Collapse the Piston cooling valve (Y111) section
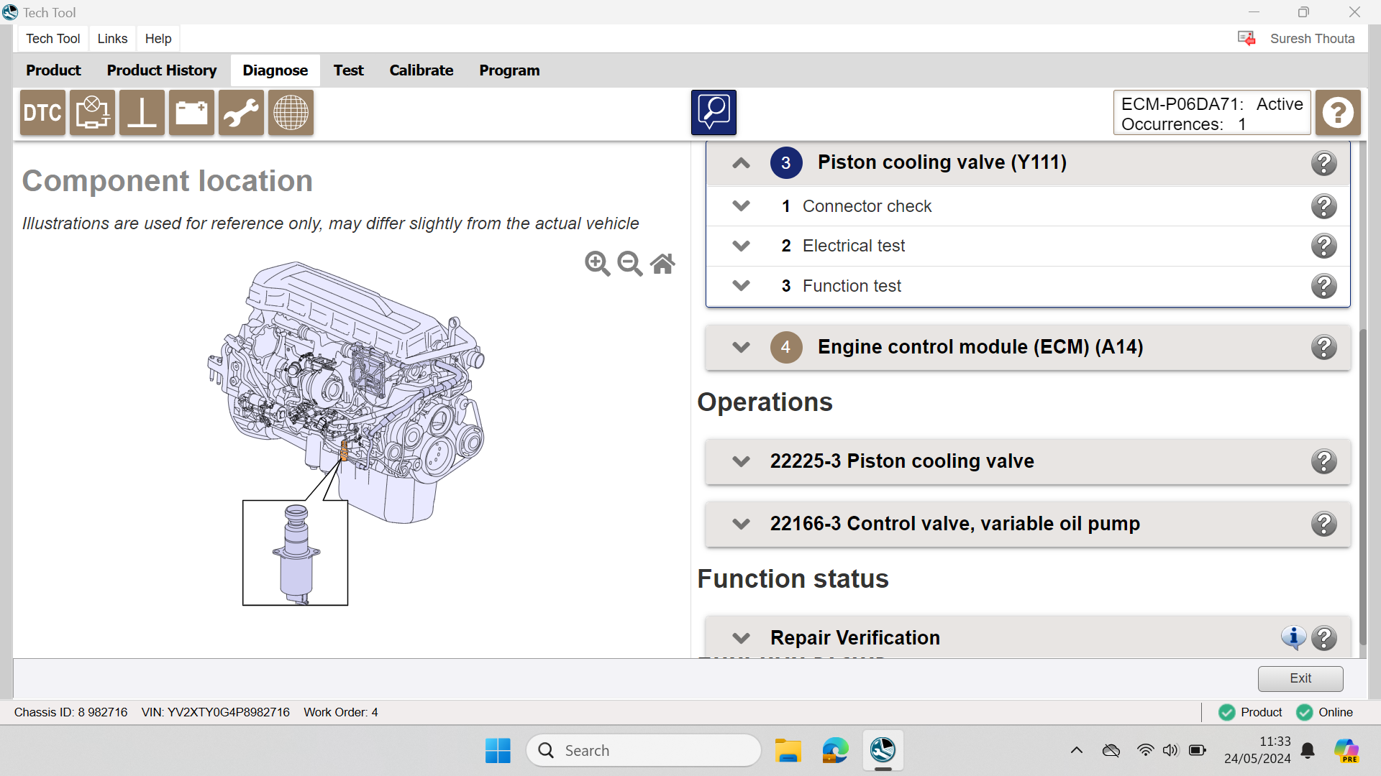 pos(741,163)
